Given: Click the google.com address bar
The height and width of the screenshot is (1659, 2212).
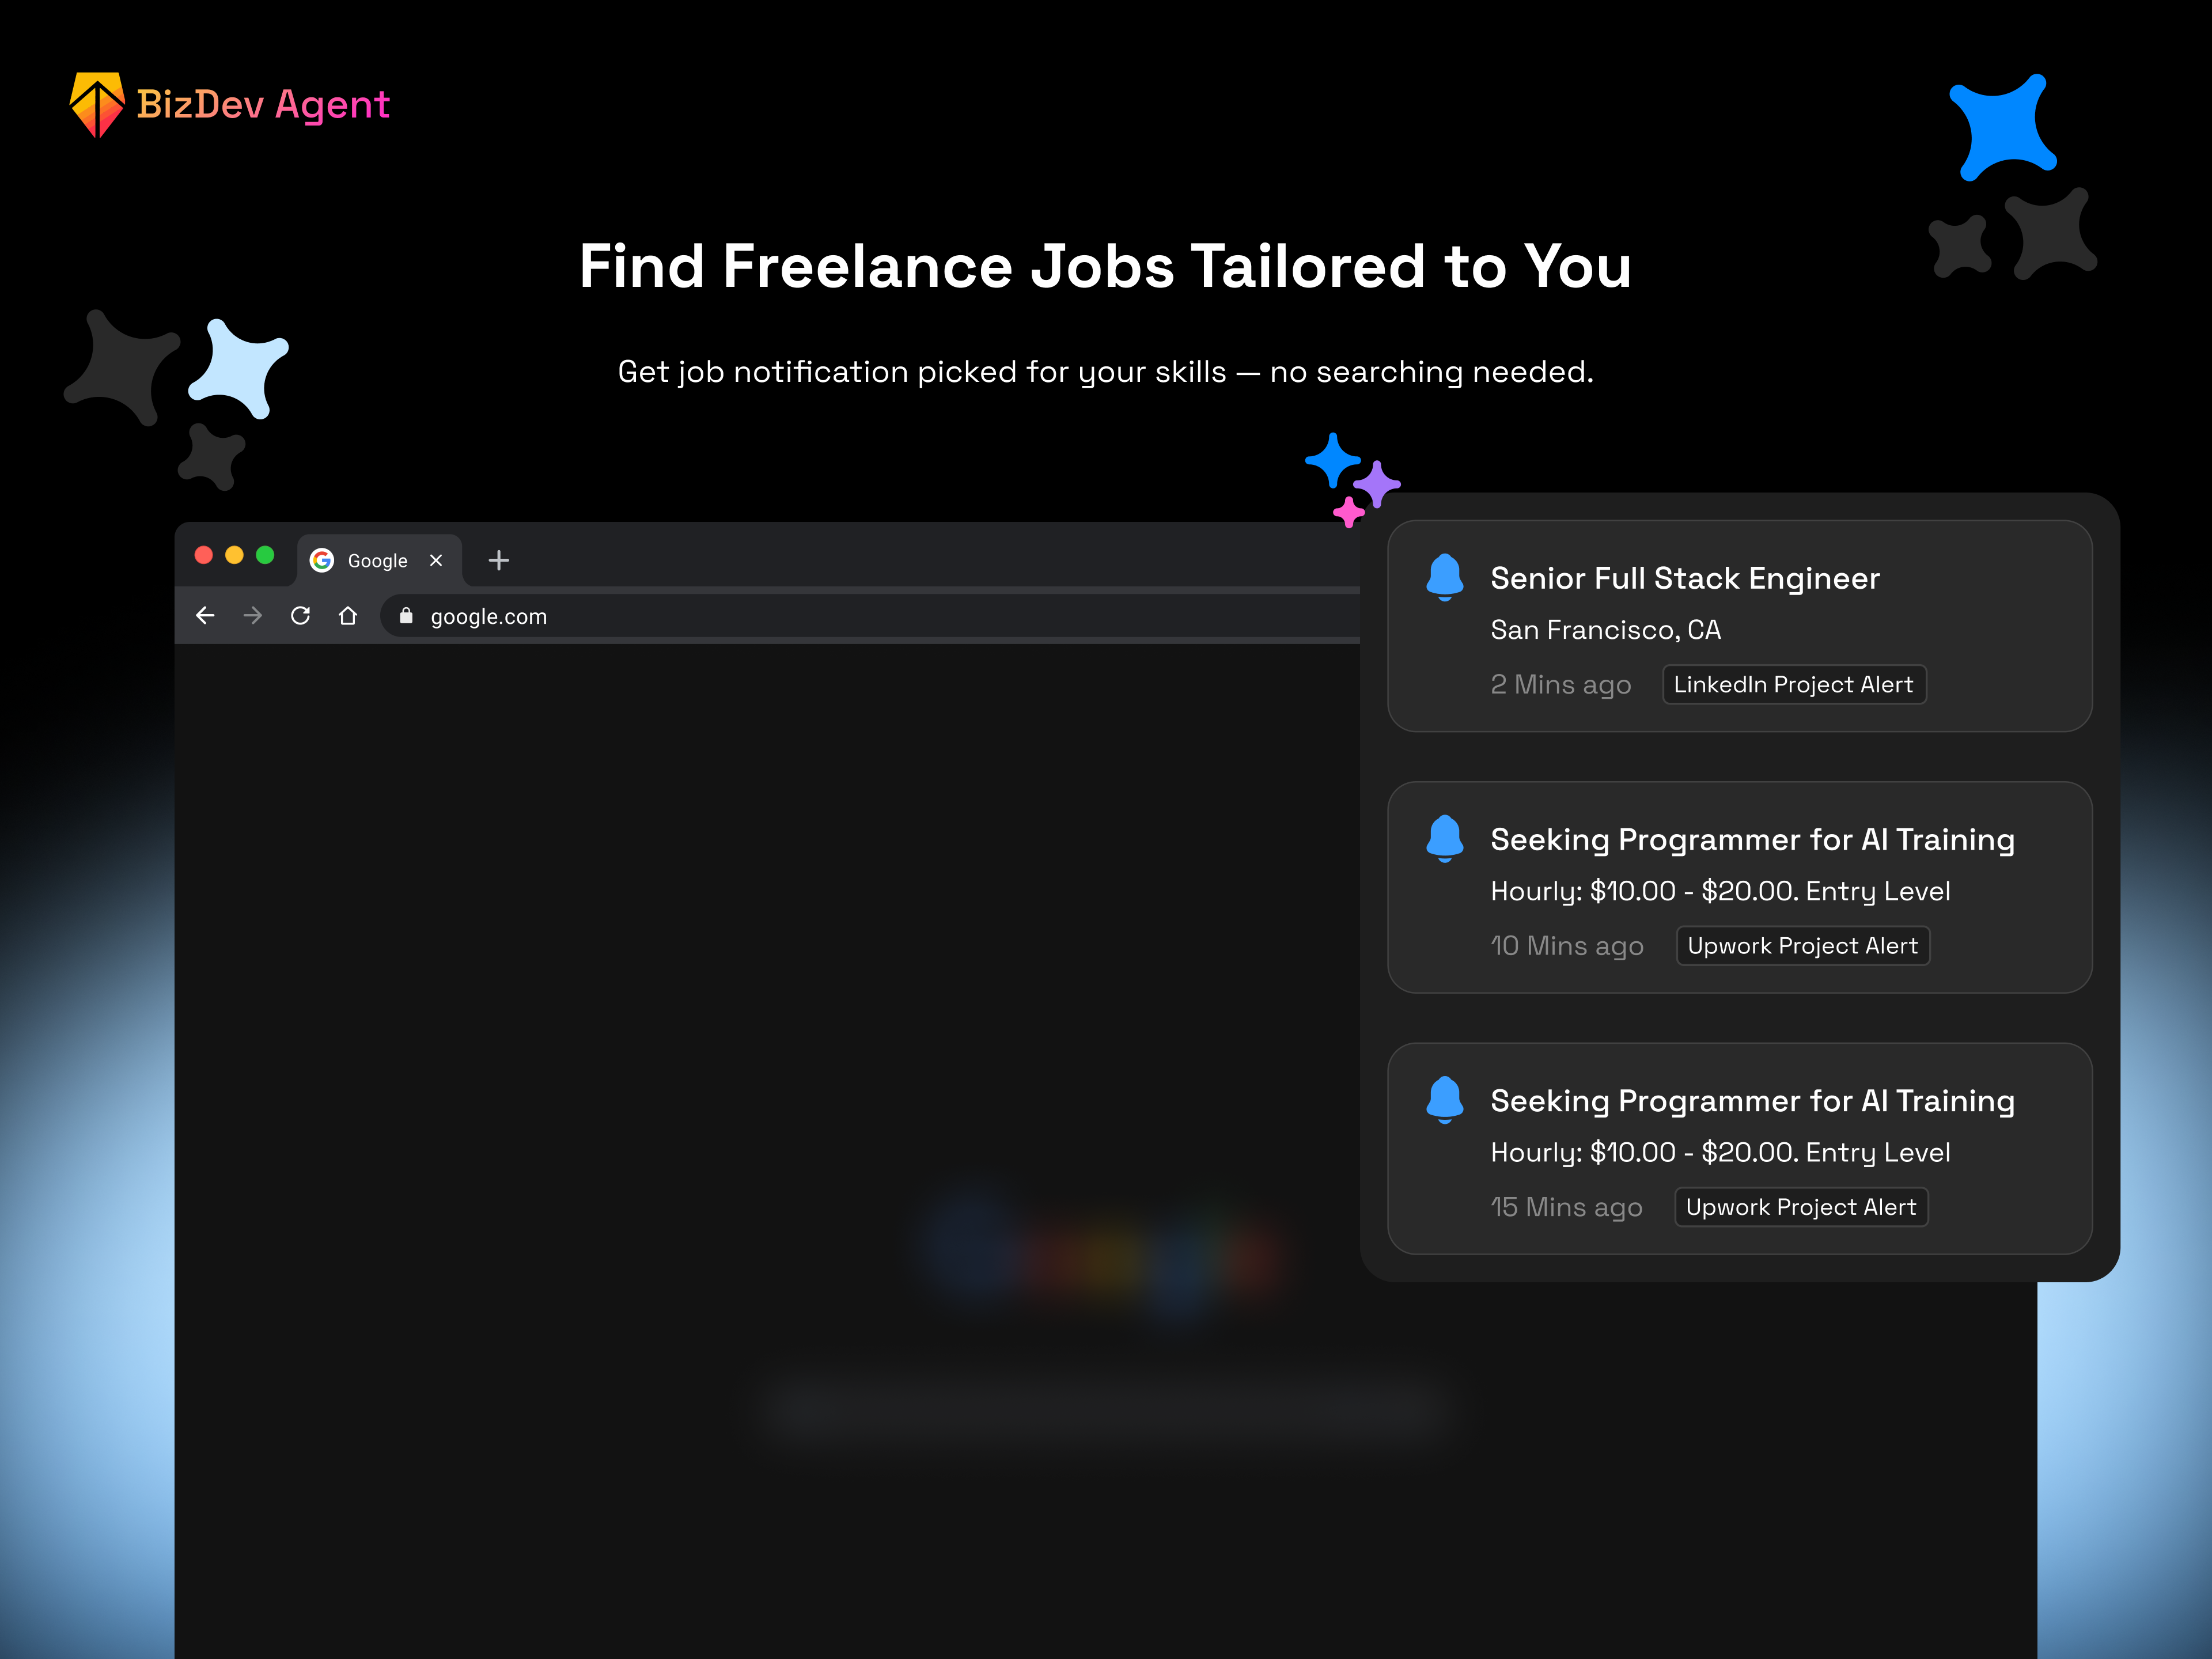Looking at the screenshot, I should pyautogui.click(x=870, y=616).
